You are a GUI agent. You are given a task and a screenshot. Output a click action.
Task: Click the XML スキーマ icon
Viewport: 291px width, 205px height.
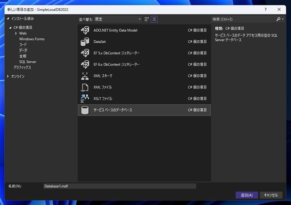point(85,76)
